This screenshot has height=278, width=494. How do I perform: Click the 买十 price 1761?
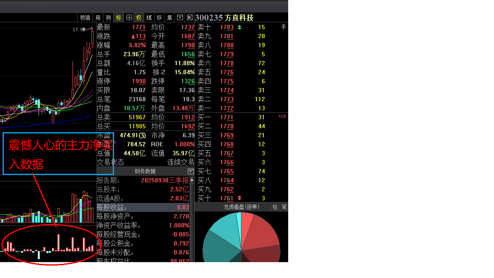227,198
